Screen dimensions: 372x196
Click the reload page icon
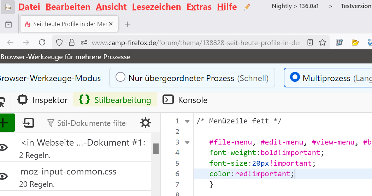42,42
